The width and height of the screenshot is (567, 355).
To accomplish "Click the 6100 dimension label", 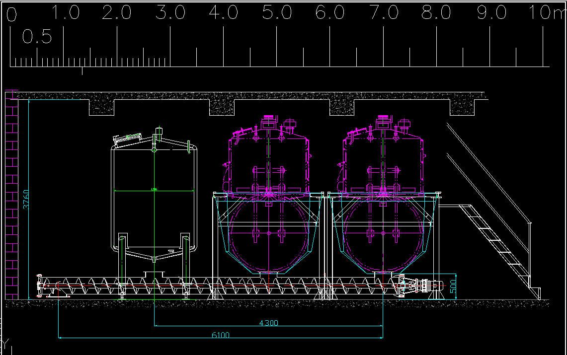I will (221, 335).
